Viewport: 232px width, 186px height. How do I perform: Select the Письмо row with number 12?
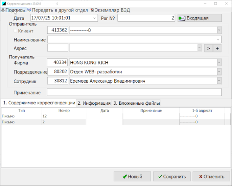pyautogui.click(x=116, y=116)
